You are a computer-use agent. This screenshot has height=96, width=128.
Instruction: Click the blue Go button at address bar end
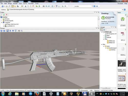pos(125,9)
